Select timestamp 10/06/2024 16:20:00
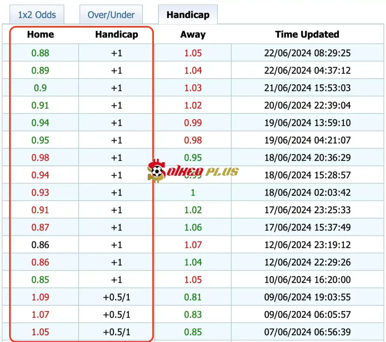The height and width of the screenshot is (342, 386). pyautogui.click(x=307, y=280)
